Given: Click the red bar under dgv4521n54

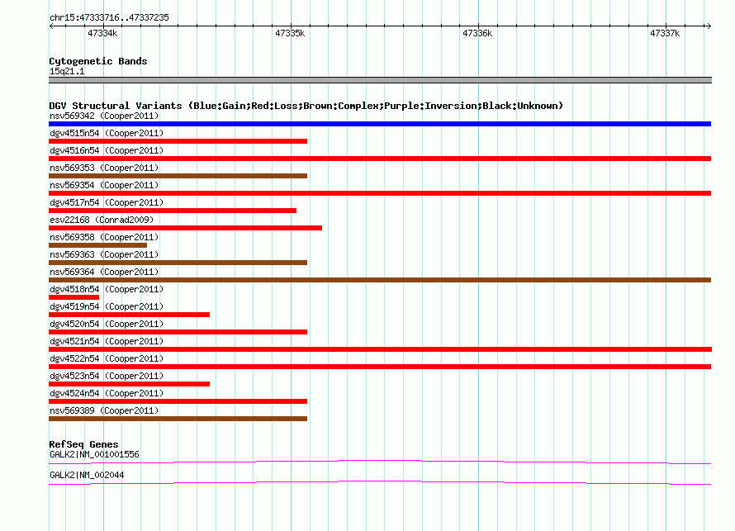Looking at the screenshot, I should [x=380, y=349].
